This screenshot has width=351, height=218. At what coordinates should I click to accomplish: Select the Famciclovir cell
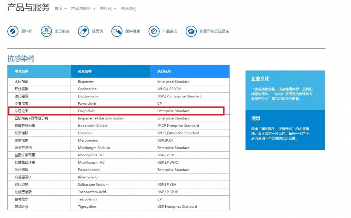(x=110, y=103)
